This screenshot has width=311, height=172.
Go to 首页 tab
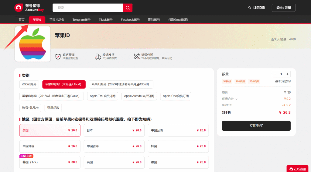(x=22, y=20)
